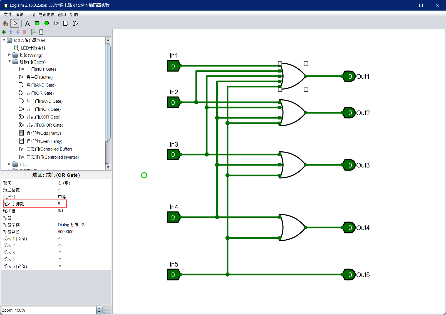This screenshot has width=446, height=315.
Task: Open the 窗口 menu
Action: pyautogui.click(x=62, y=14)
